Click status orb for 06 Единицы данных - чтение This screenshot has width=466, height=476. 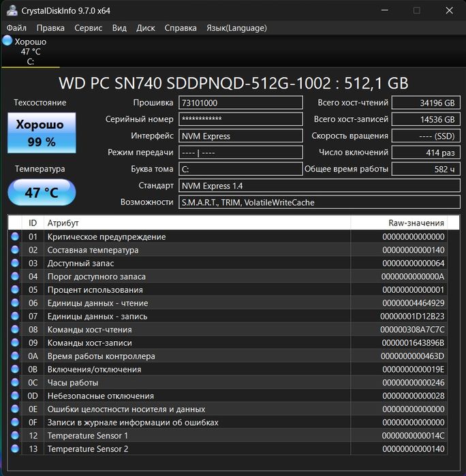click(15, 302)
